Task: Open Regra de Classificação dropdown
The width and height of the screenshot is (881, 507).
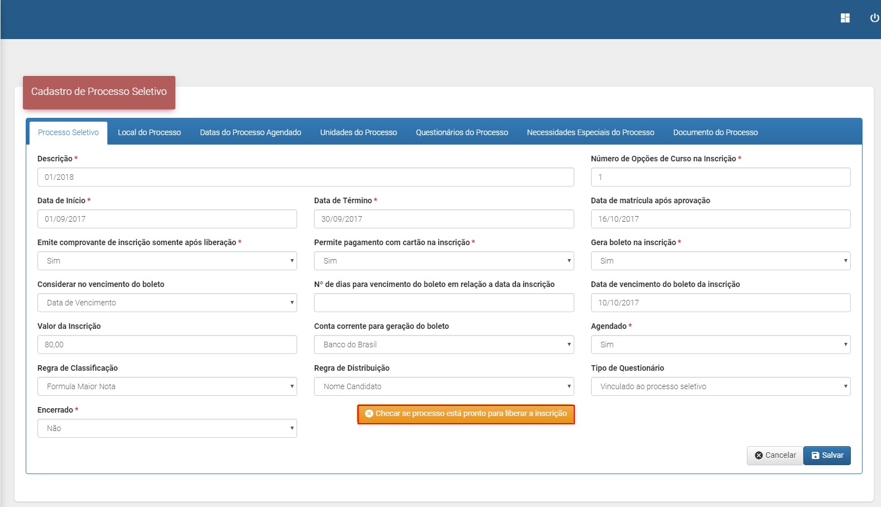Action: [x=167, y=386]
